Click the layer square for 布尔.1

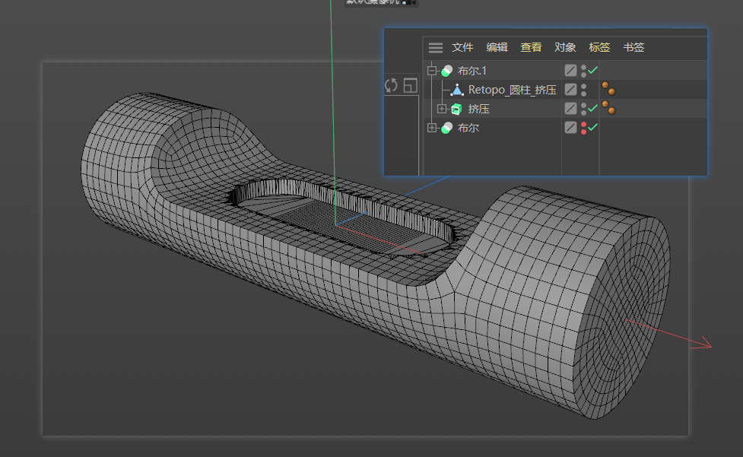(570, 71)
